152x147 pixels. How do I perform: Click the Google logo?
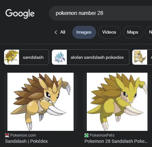point(20,14)
